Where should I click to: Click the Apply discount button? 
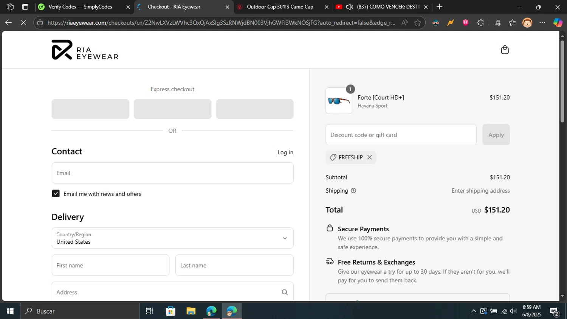coord(496,135)
